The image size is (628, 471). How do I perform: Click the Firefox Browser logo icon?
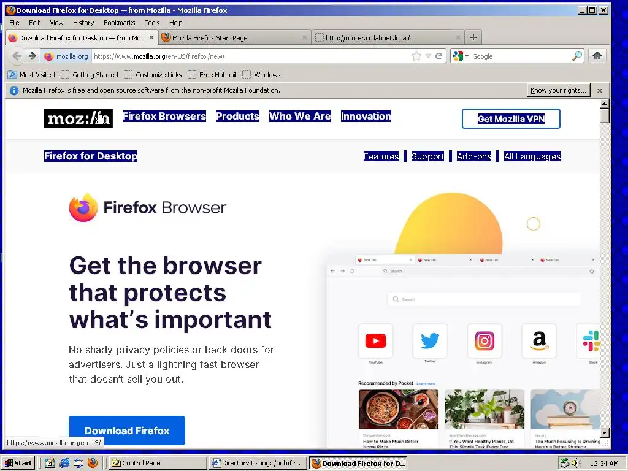pyautogui.click(x=83, y=207)
